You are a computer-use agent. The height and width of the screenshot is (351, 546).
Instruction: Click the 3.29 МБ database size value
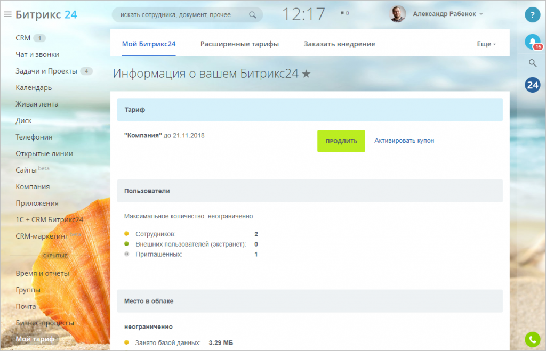tap(221, 343)
